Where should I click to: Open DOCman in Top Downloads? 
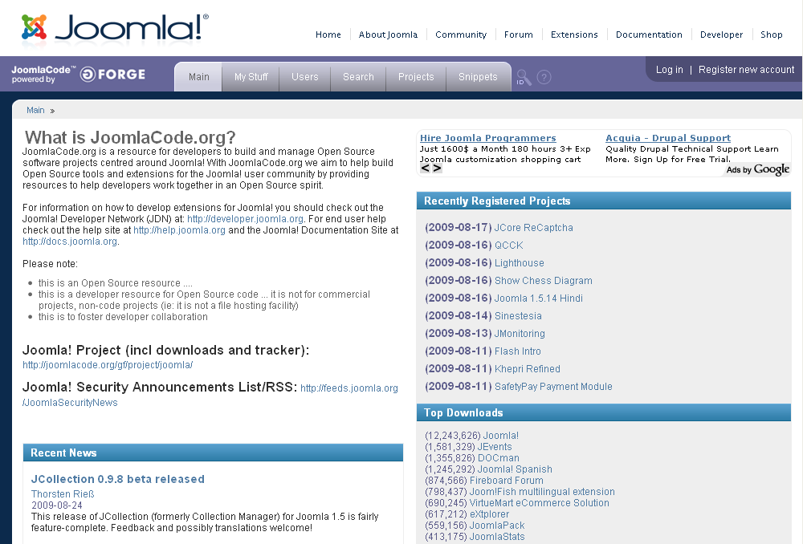click(499, 458)
